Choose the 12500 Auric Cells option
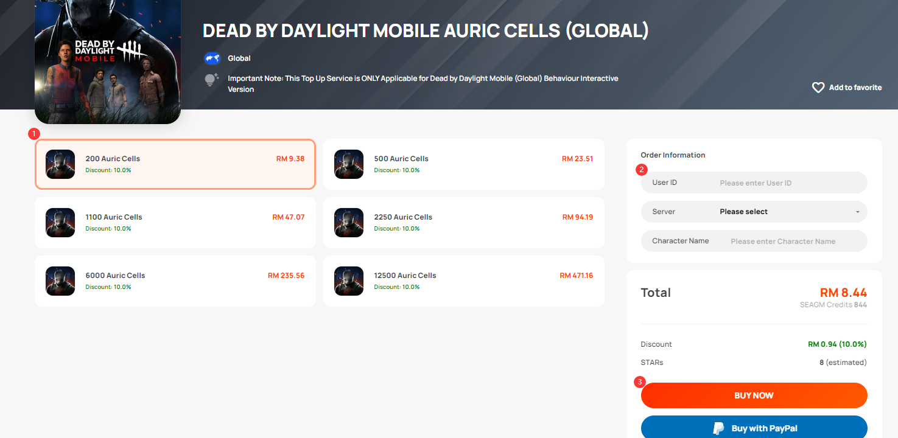This screenshot has height=438, width=898. point(464,281)
